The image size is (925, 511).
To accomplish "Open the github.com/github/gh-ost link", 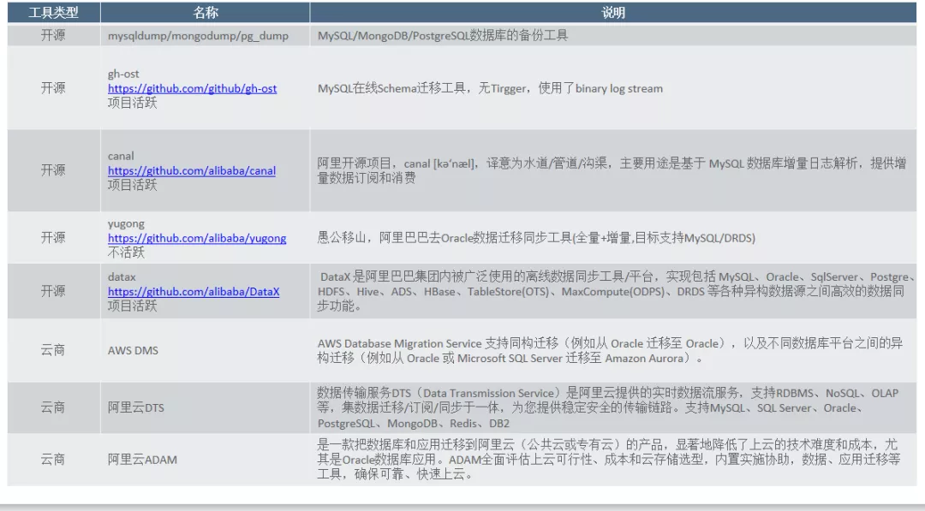I will [x=193, y=88].
